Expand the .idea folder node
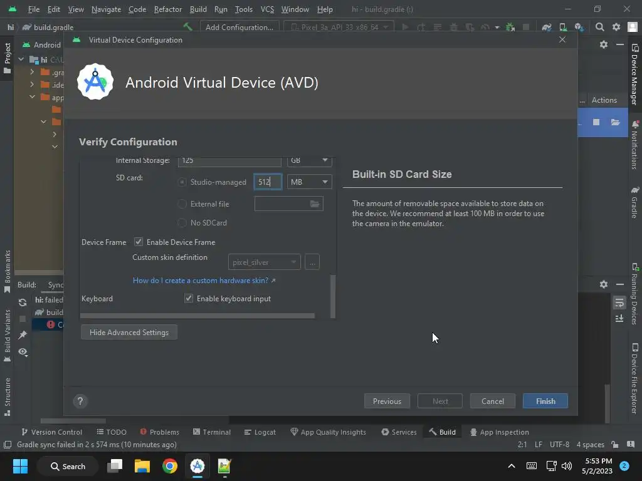The image size is (642, 481). [32, 85]
